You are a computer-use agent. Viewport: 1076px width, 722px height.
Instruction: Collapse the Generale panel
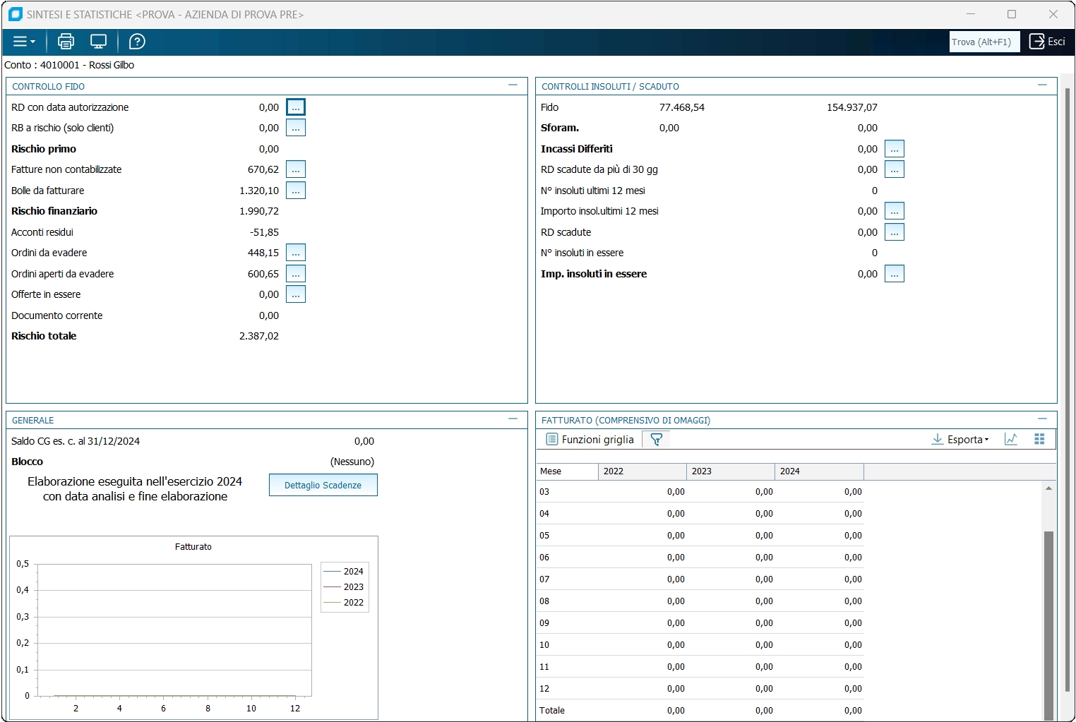[513, 419]
